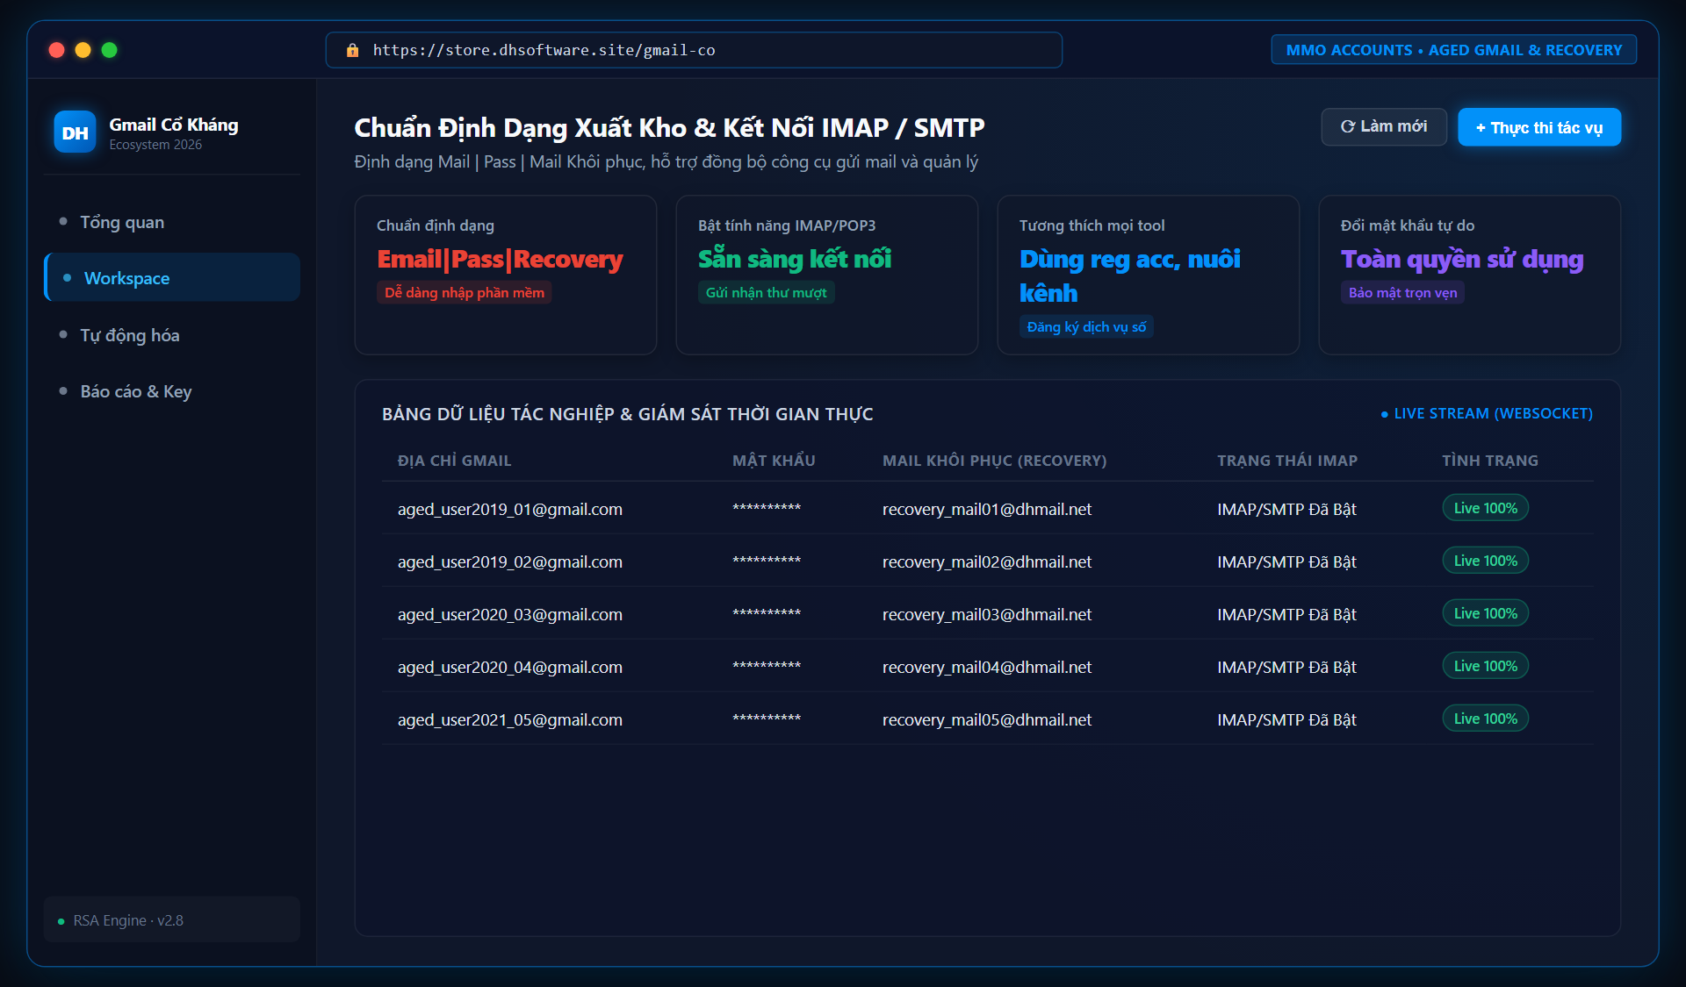Go to Báo cáo & Key
The height and width of the screenshot is (987, 1686).
pyautogui.click(x=171, y=391)
